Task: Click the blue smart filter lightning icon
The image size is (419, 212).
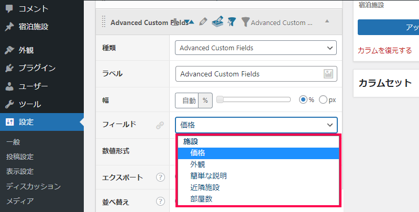Action: [231, 21]
